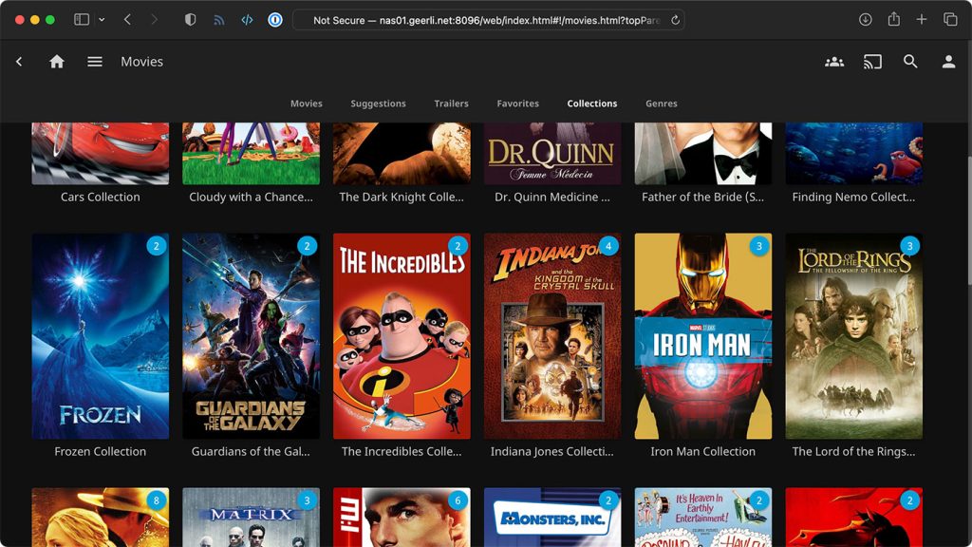Click the Iron Man Collection title link
972x547 pixels.
tap(702, 452)
